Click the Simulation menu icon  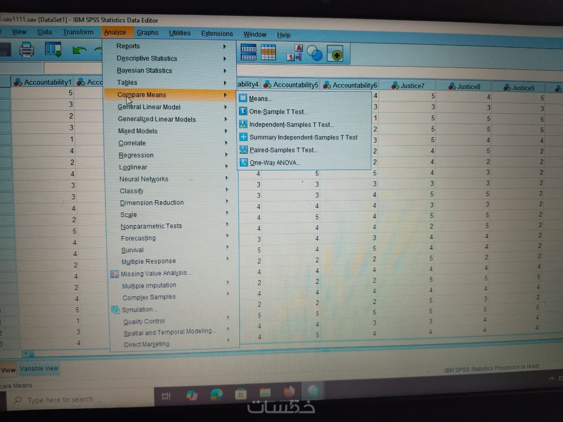[x=115, y=310]
